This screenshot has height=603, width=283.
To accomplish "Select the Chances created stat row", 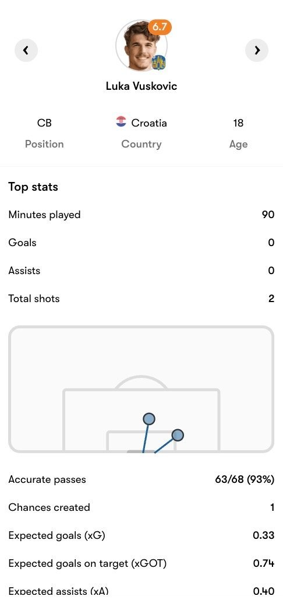I will (x=141, y=507).
